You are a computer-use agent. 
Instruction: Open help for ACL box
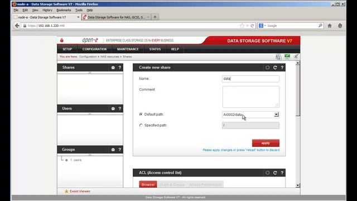pos(282,173)
